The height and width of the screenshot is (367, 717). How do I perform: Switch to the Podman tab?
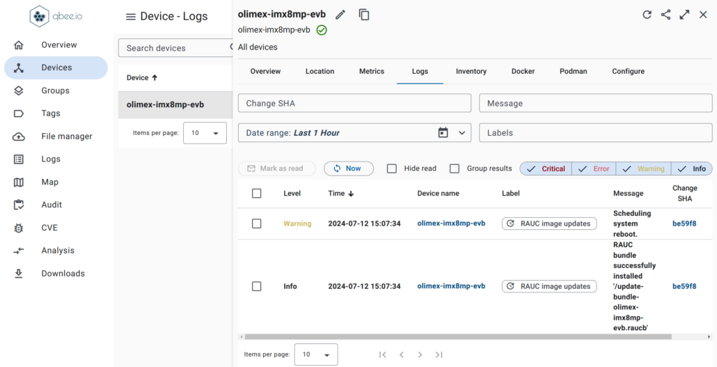click(574, 72)
